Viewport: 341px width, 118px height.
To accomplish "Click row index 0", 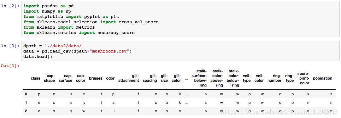I will 26,94.
